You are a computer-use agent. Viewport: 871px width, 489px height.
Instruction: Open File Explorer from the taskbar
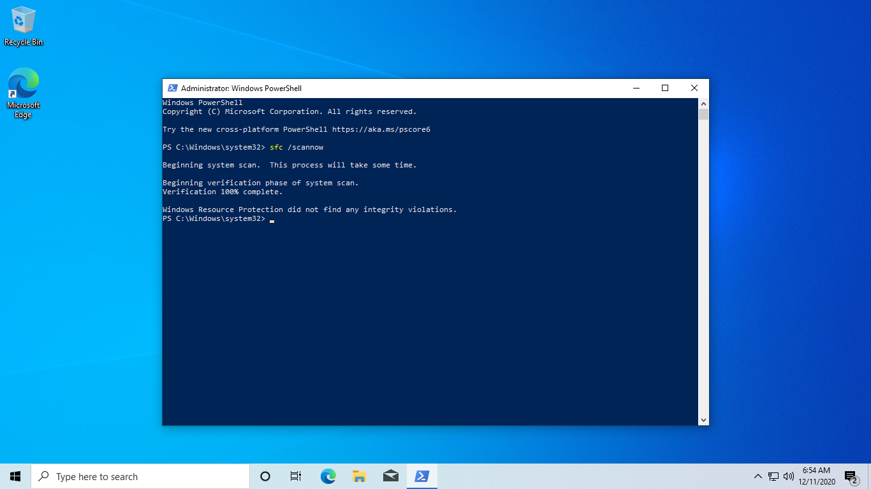coord(359,476)
